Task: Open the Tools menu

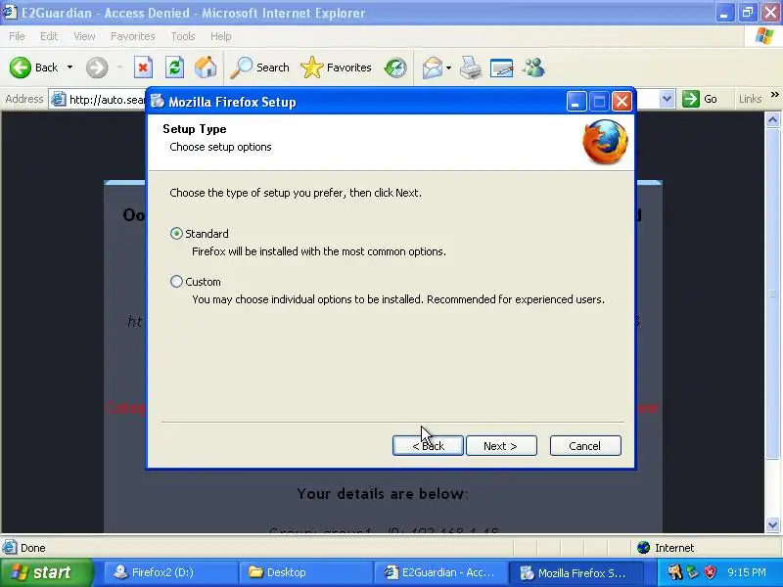Action: click(183, 36)
